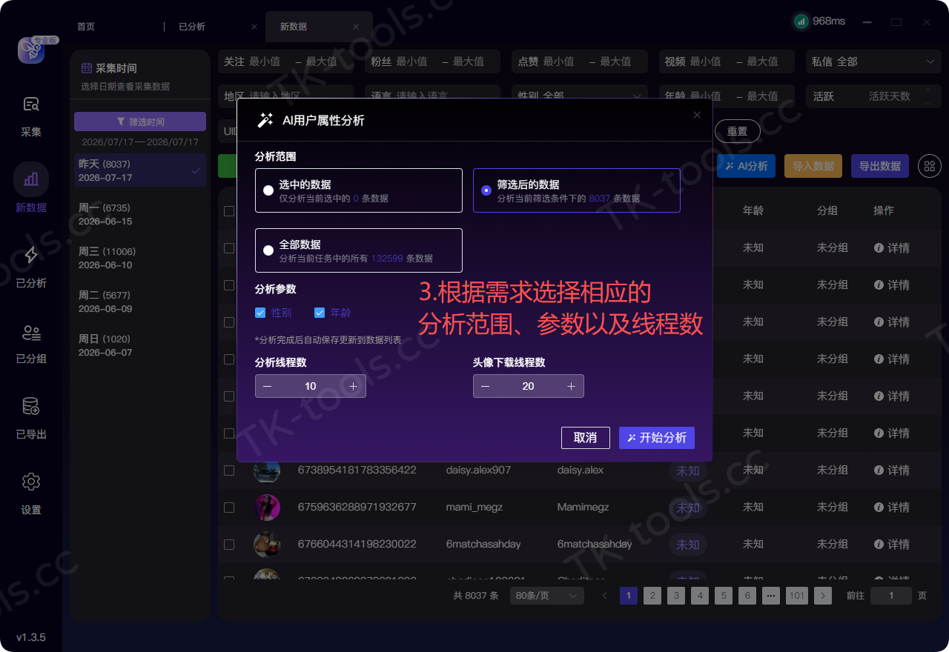Open the 已分析 sidebar section
The image size is (949, 652).
point(31,267)
